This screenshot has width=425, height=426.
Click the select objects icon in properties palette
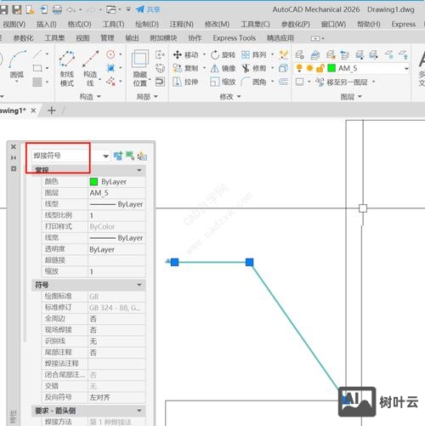coord(130,156)
